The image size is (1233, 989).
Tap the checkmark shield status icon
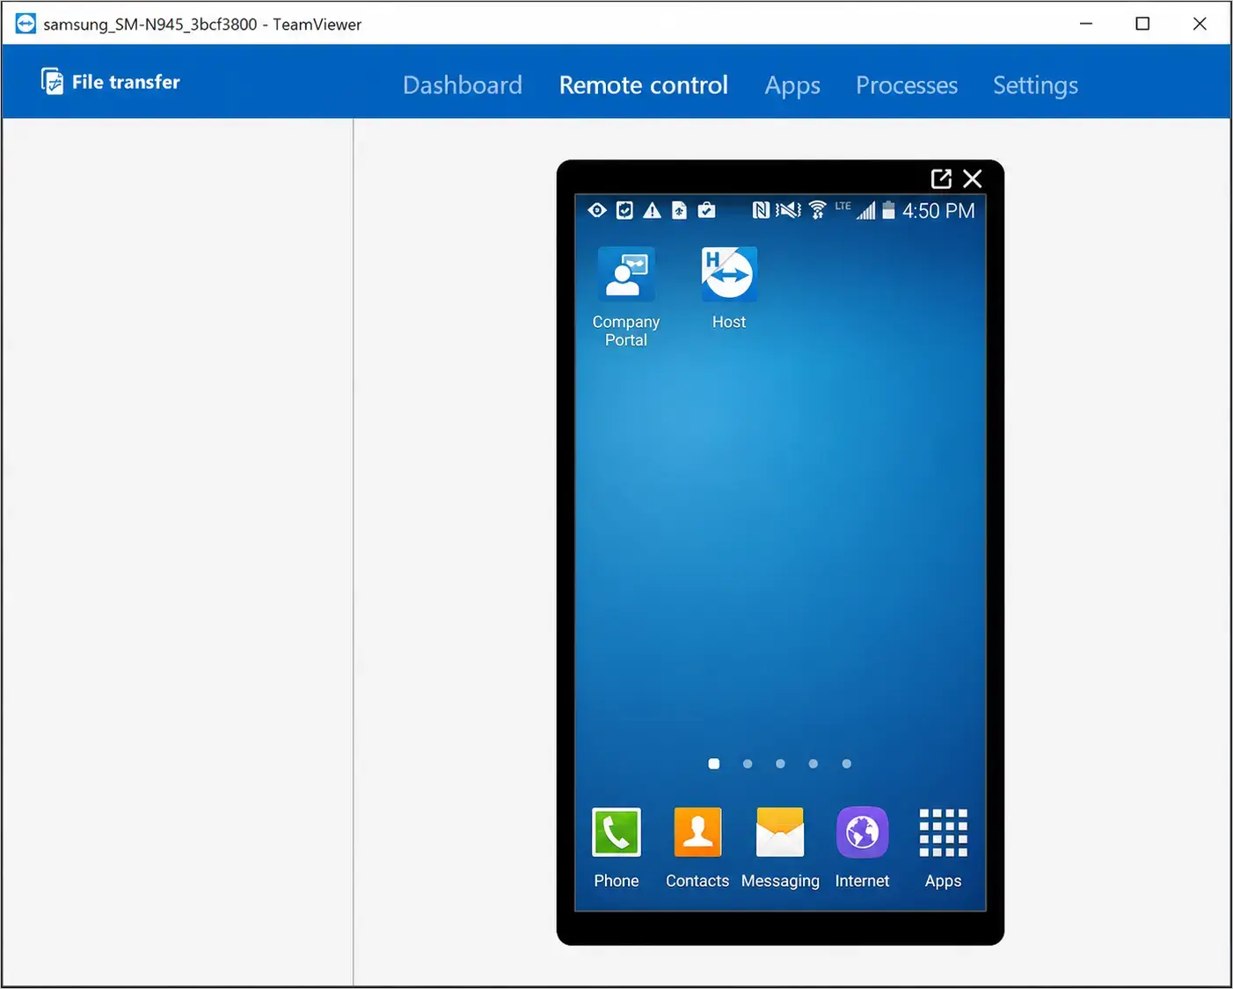click(624, 210)
